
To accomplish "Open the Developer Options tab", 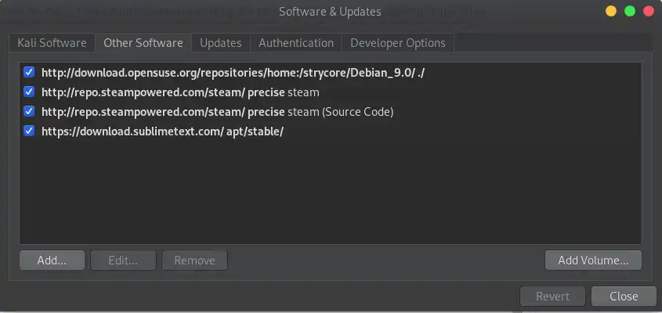I will (398, 43).
